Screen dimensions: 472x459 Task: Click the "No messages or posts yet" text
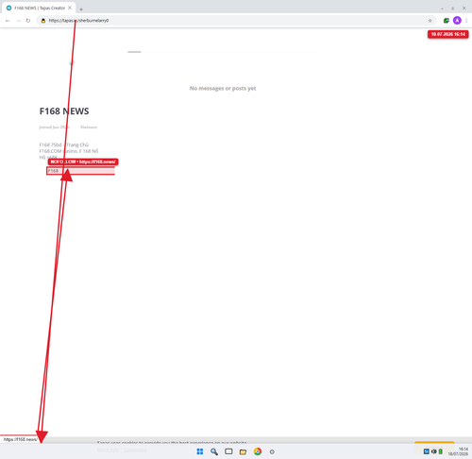pyautogui.click(x=223, y=89)
